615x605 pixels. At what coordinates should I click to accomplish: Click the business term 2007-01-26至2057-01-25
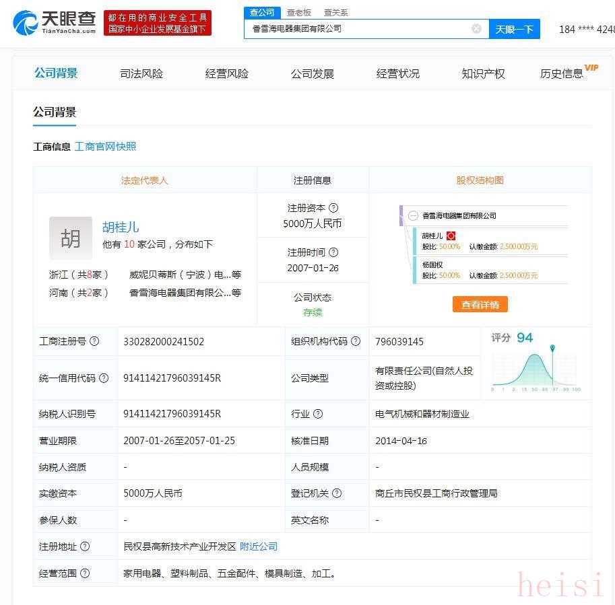(179, 441)
